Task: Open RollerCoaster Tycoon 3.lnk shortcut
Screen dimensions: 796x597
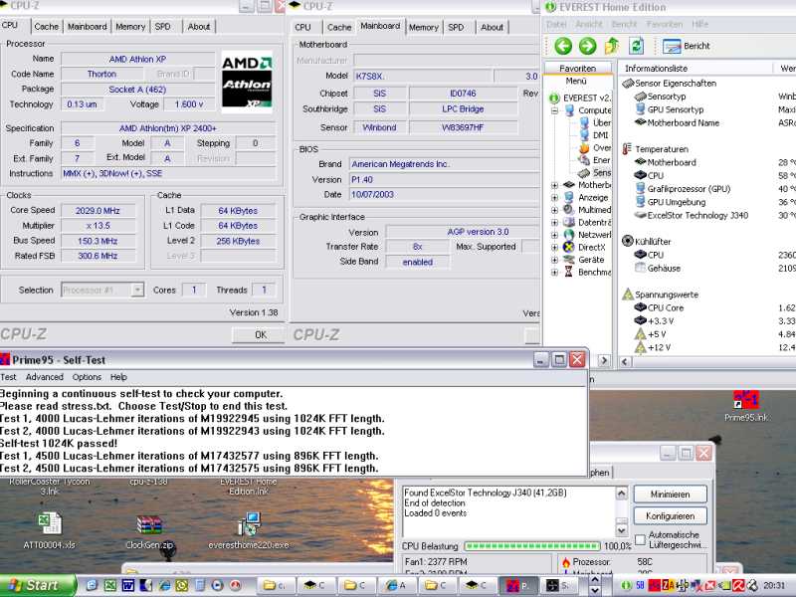Action: coord(49,487)
